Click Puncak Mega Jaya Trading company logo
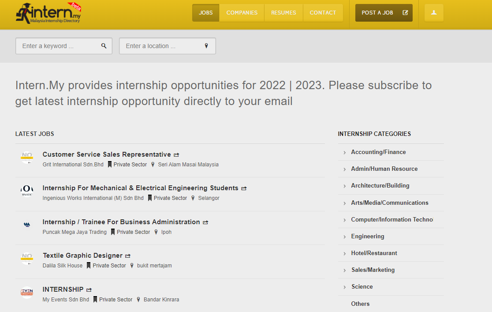The image size is (492, 312). [27, 225]
